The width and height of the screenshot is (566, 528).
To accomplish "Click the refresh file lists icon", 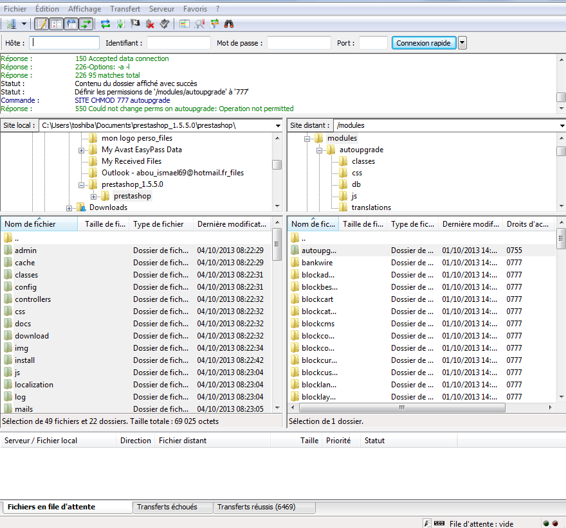I will [105, 24].
